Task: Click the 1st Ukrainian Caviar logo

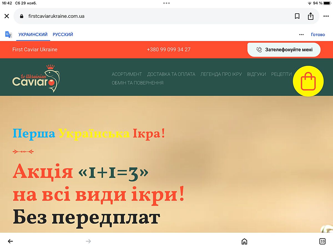Action: pos(36,79)
